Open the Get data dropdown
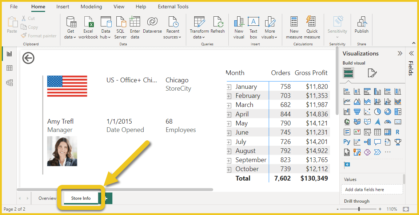Viewport: 419px width, 215px height. click(x=71, y=27)
